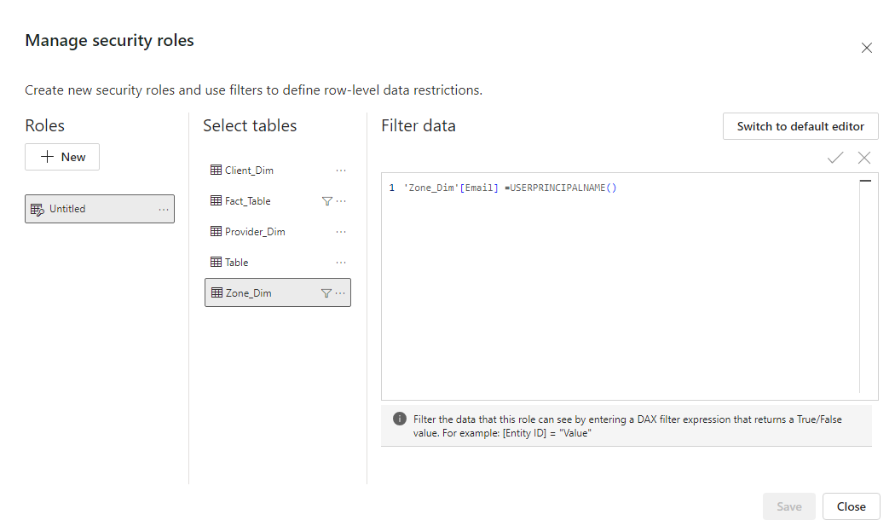Click the filter icon on Fact_Table
895x532 pixels.
pyautogui.click(x=327, y=201)
